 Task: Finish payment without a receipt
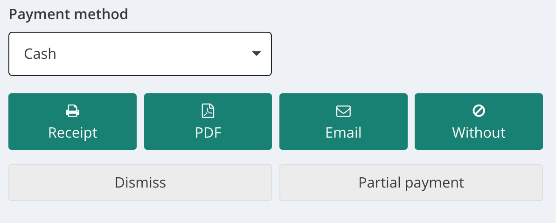coord(479,122)
